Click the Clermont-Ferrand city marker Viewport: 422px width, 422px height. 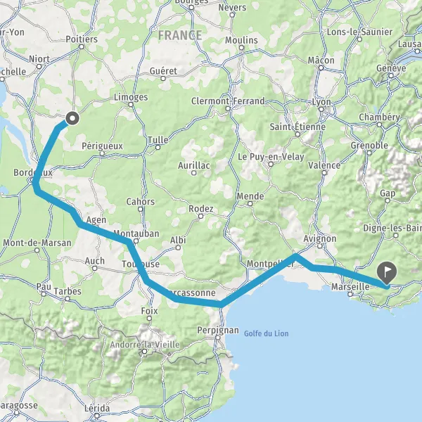pyautogui.click(x=228, y=109)
